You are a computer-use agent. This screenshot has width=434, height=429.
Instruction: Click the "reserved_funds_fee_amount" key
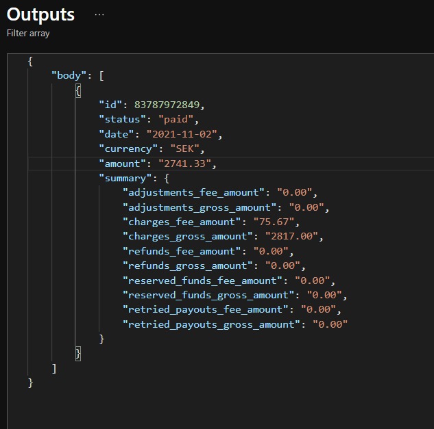pos(203,281)
